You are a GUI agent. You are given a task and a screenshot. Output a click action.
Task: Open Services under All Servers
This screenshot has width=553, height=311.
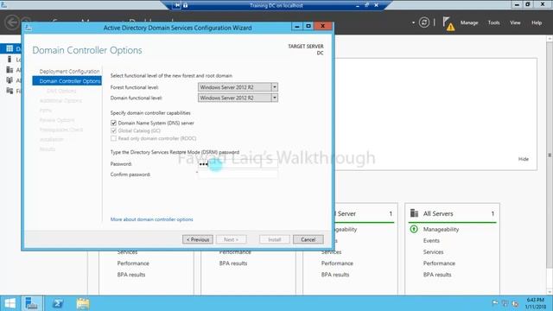pyautogui.click(x=433, y=251)
